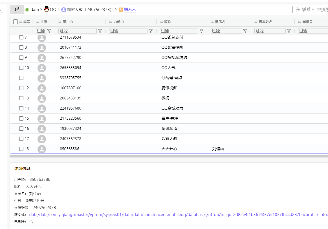
Task: Open the filter funnel for 显示名 column
Action: click(245, 31)
